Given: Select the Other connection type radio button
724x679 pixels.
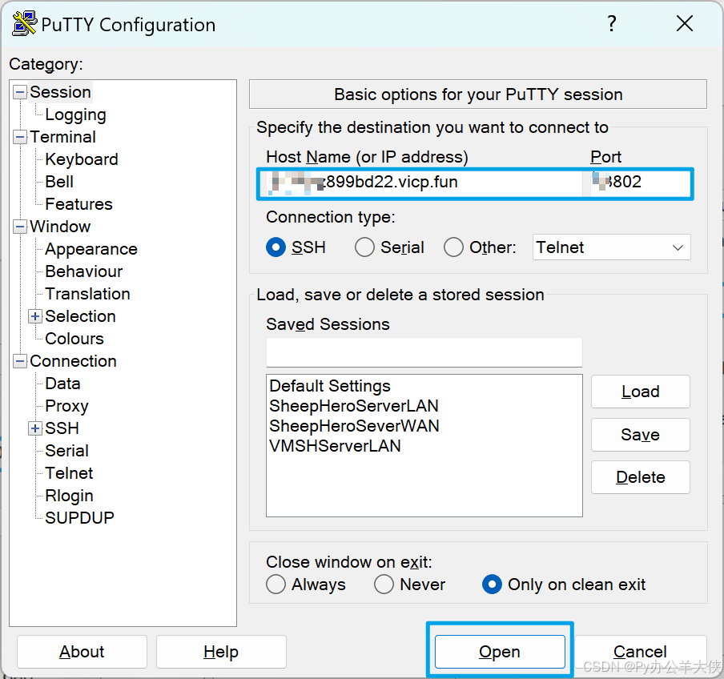Looking at the screenshot, I should tap(453, 247).
